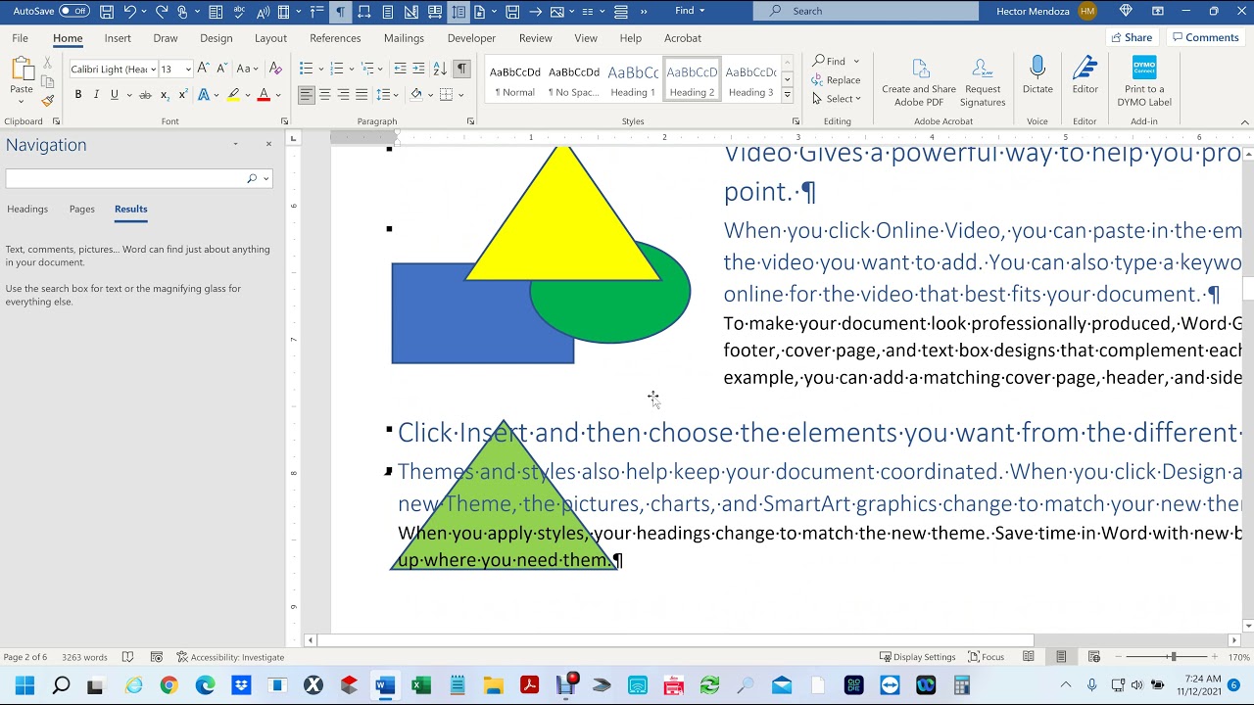Sort paragraphs alphabetically
Screen dimensions: 1254x705
pyautogui.click(x=439, y=69)
